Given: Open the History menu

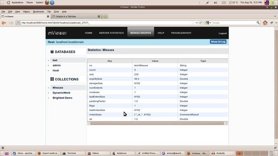Looking at the screenshot, I should [26, 12].
